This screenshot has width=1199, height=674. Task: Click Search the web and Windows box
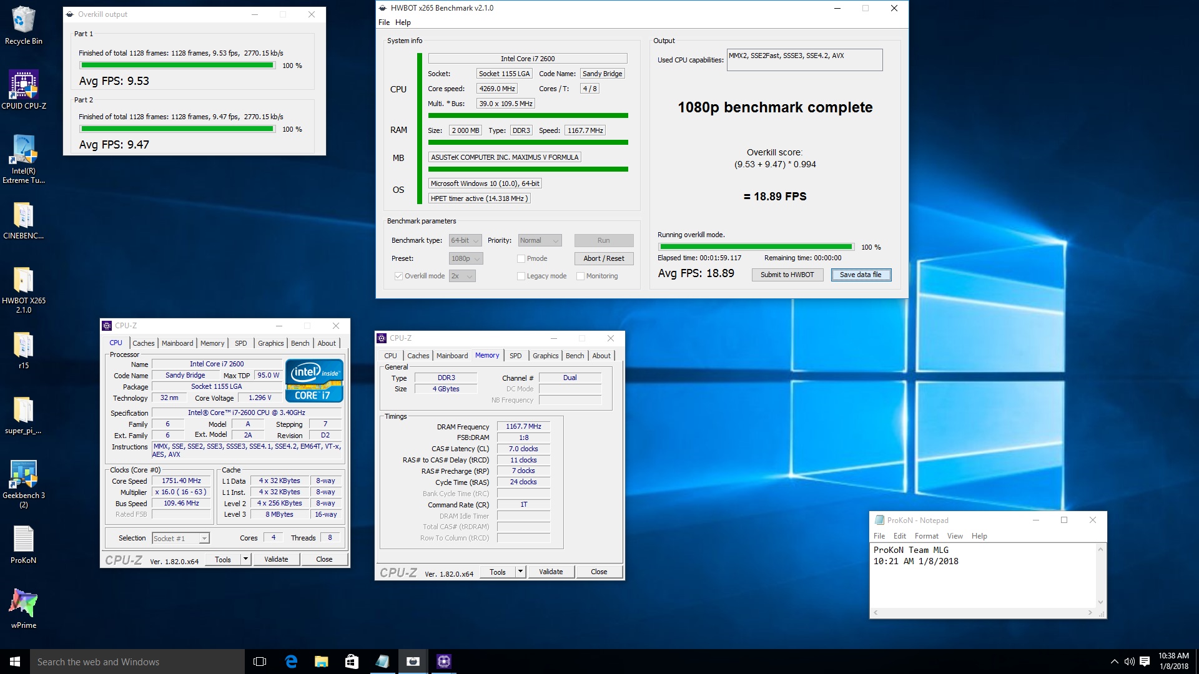pos(137,662)
